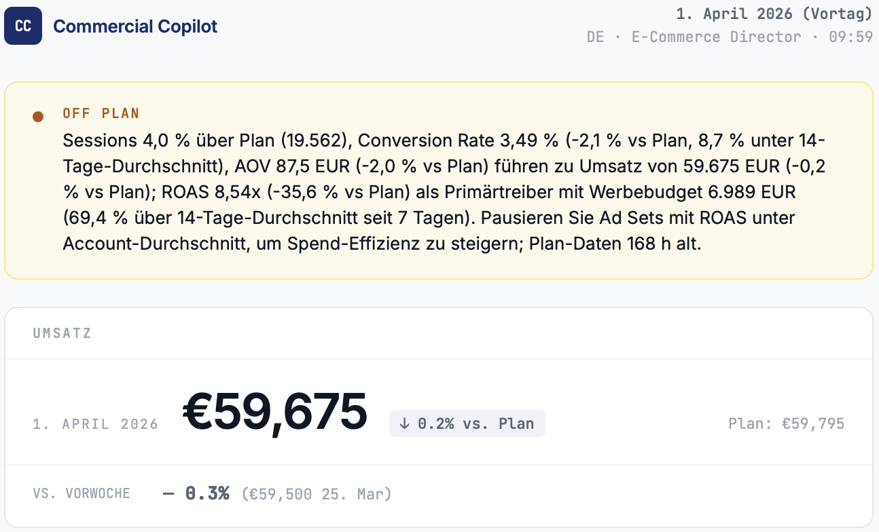This screenshot has width=879, height=532.
Task: Click the orange Off Plan status dot
Action: pos(38,117)
